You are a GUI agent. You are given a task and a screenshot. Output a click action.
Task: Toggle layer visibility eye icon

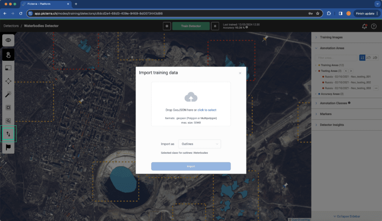[8, 40]
